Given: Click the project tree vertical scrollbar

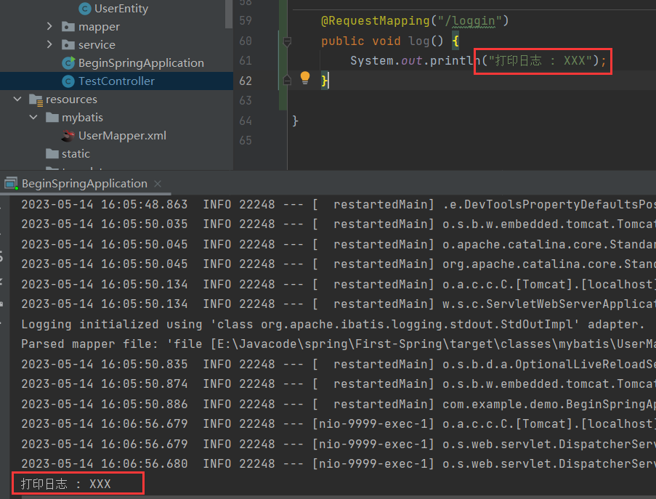Looking at the screenshot, I should (x=228, y=15).
